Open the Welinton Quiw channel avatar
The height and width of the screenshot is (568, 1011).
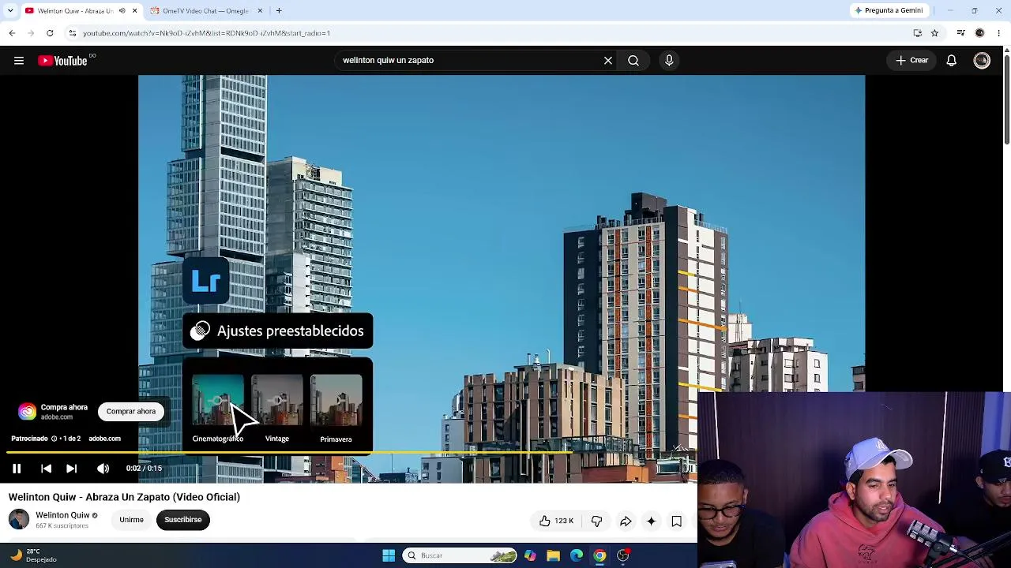(x=19, y=519)
